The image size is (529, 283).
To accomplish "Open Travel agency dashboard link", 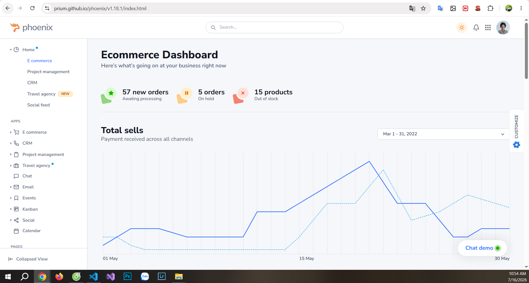I will pos(41,94).
